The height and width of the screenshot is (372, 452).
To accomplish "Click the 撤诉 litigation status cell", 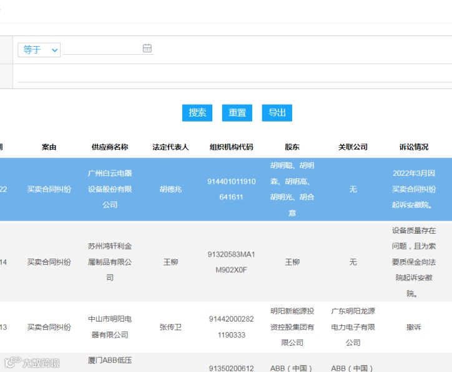I will coord(414,327).
